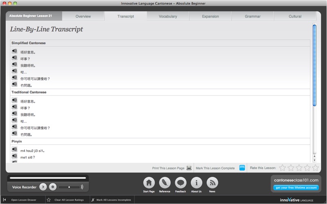
Task: Open the Grammar tab
Action: click(253, 16)
